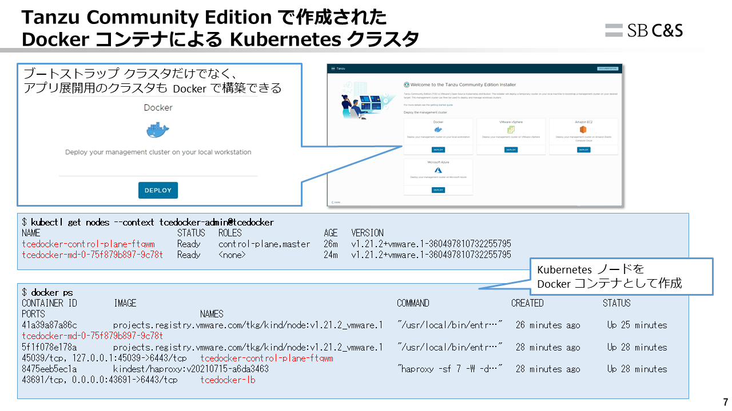The height and width of the screenshot is (411, 732).
Task: Click DEPLOY under Microsoft Azure card
Action: click(x=438, y=190)
